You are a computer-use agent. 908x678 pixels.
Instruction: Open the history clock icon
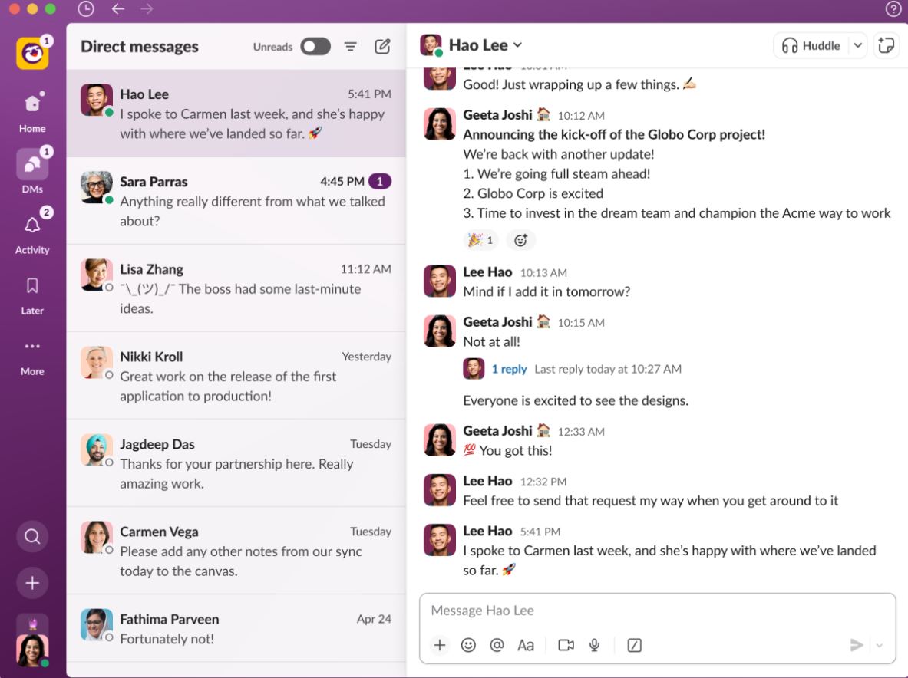click(86, 8)
